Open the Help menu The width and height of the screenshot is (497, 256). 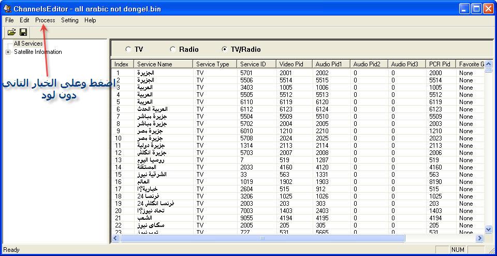[90, 20]
